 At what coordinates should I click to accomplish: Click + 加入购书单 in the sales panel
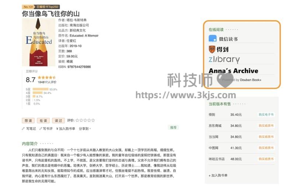(218, 175)
